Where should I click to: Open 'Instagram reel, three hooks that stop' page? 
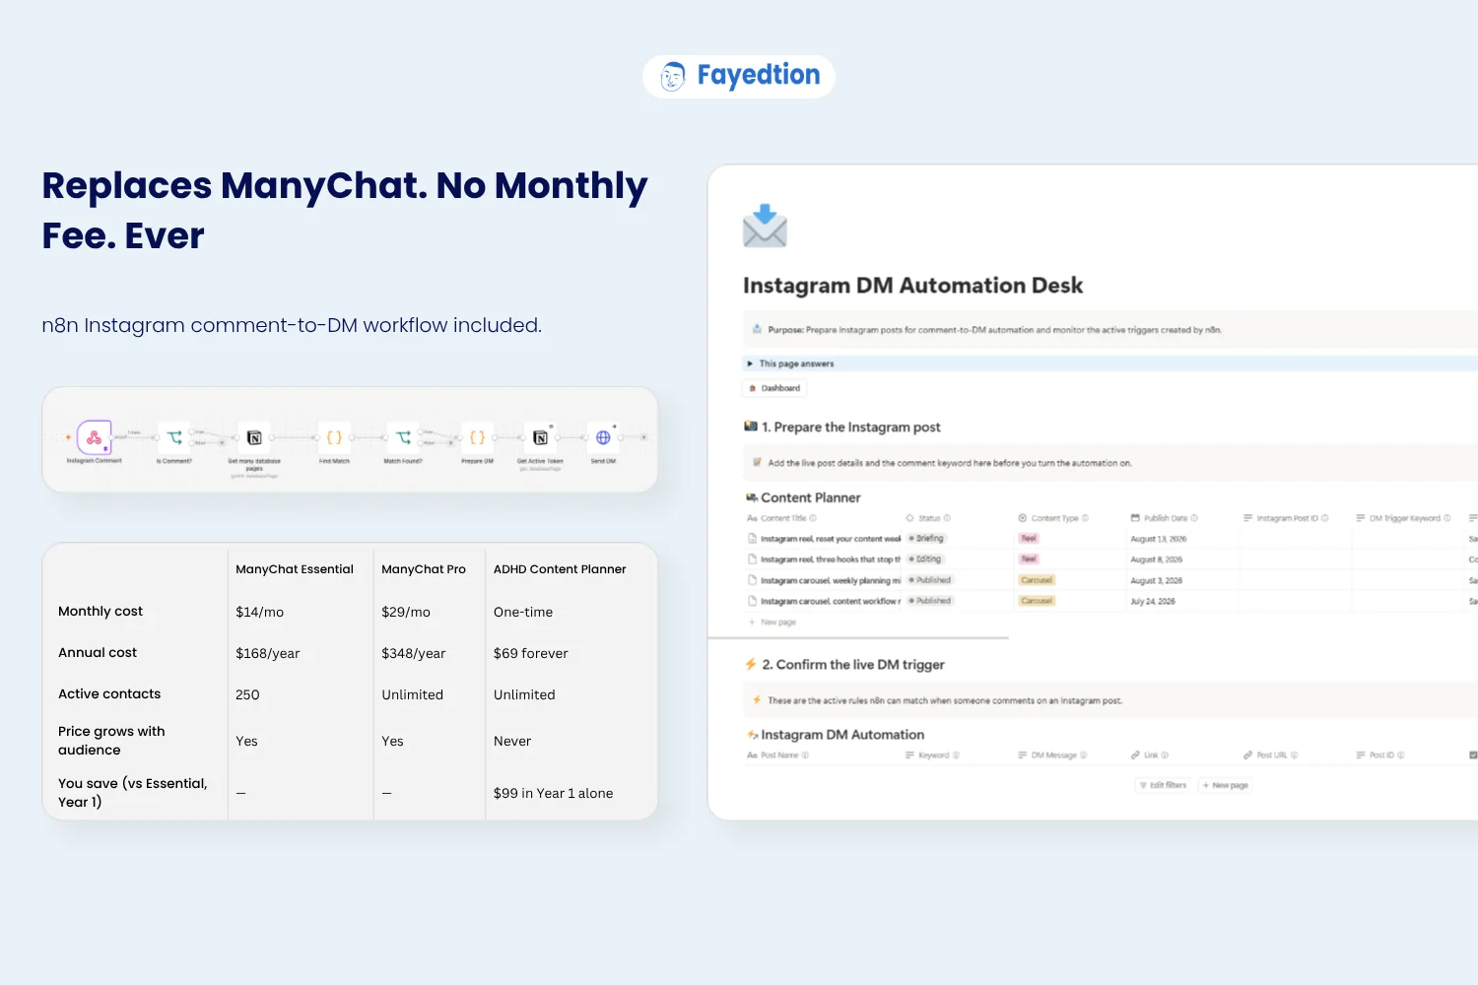coord(831,559)
